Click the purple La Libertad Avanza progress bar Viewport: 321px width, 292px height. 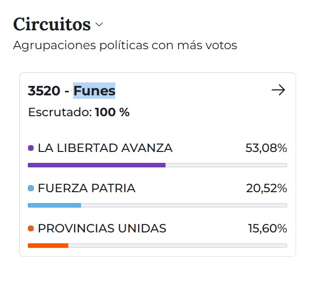click(96, 165)
